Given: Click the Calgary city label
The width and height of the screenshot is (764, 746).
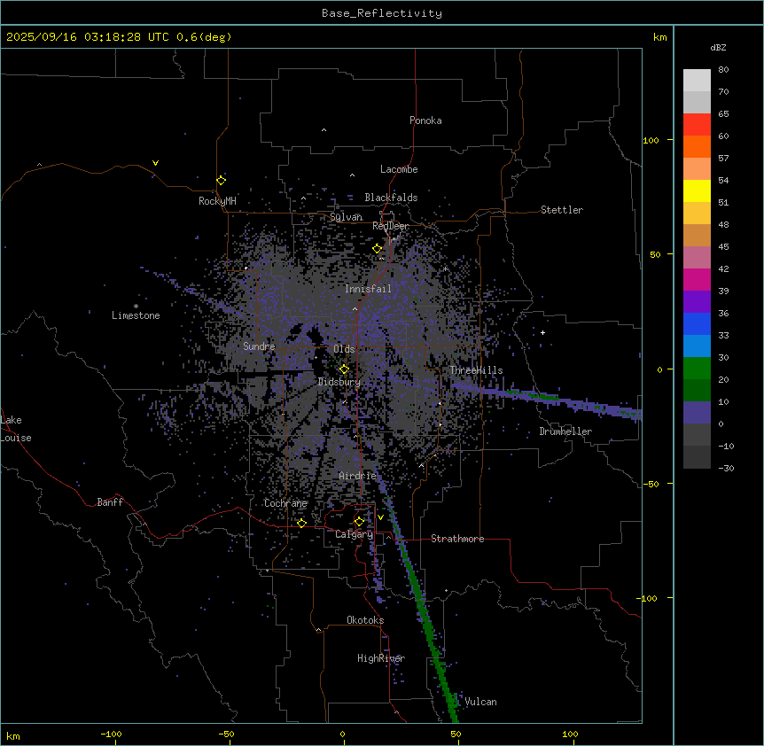Looking at the screenshot, I should [355, 534].
